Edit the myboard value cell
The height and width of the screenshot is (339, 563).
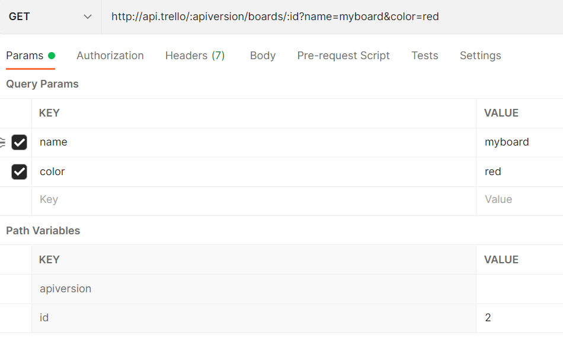click(x=520, y=142)
